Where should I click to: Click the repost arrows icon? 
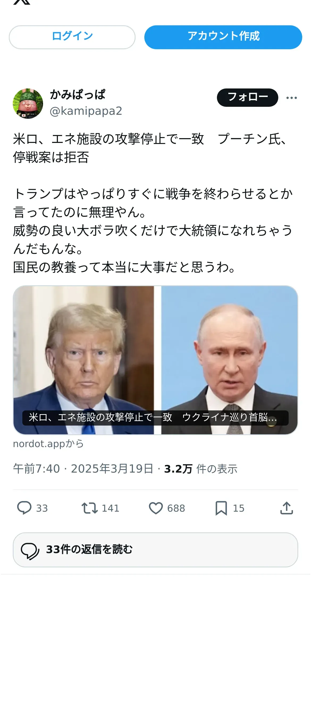point(89,508)
